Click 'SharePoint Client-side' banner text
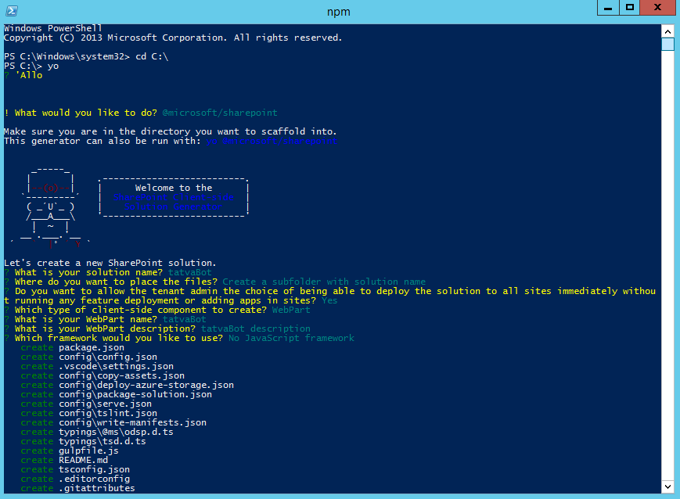This screenshot has width=680, height=499. 174,197
